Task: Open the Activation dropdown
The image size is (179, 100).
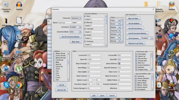Action: point(80,27)
